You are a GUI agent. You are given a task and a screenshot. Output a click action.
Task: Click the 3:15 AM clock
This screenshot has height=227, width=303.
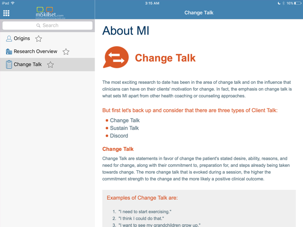[x=152, y=3]
